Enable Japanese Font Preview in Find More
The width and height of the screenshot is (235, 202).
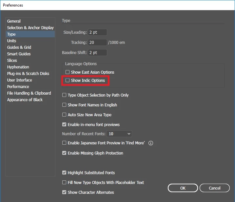(x=64, y=143)
